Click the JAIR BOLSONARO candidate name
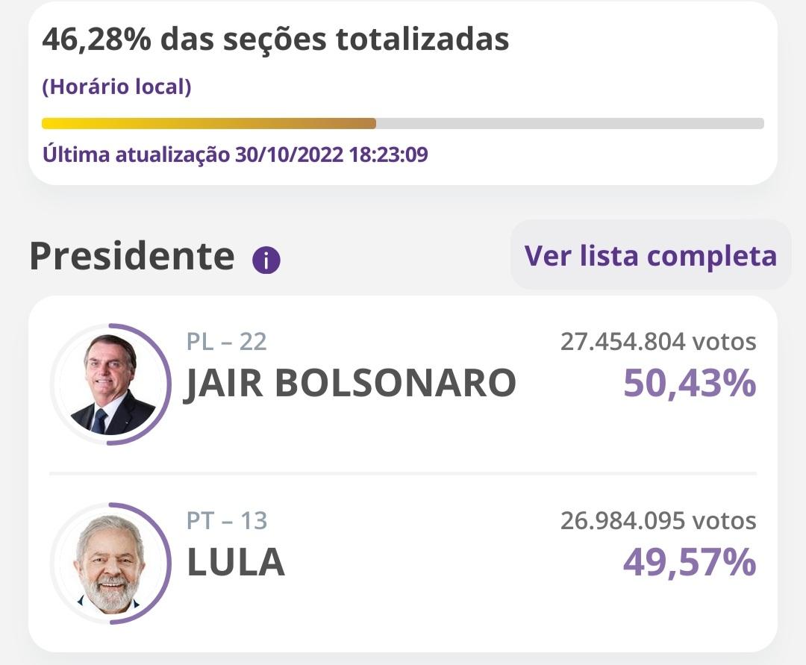This screenshot has height=665, width=806. [350, 384]
